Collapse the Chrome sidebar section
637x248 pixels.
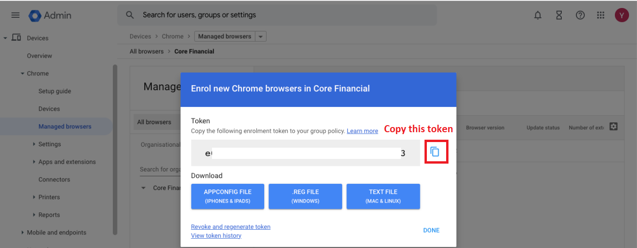(23, 74)
